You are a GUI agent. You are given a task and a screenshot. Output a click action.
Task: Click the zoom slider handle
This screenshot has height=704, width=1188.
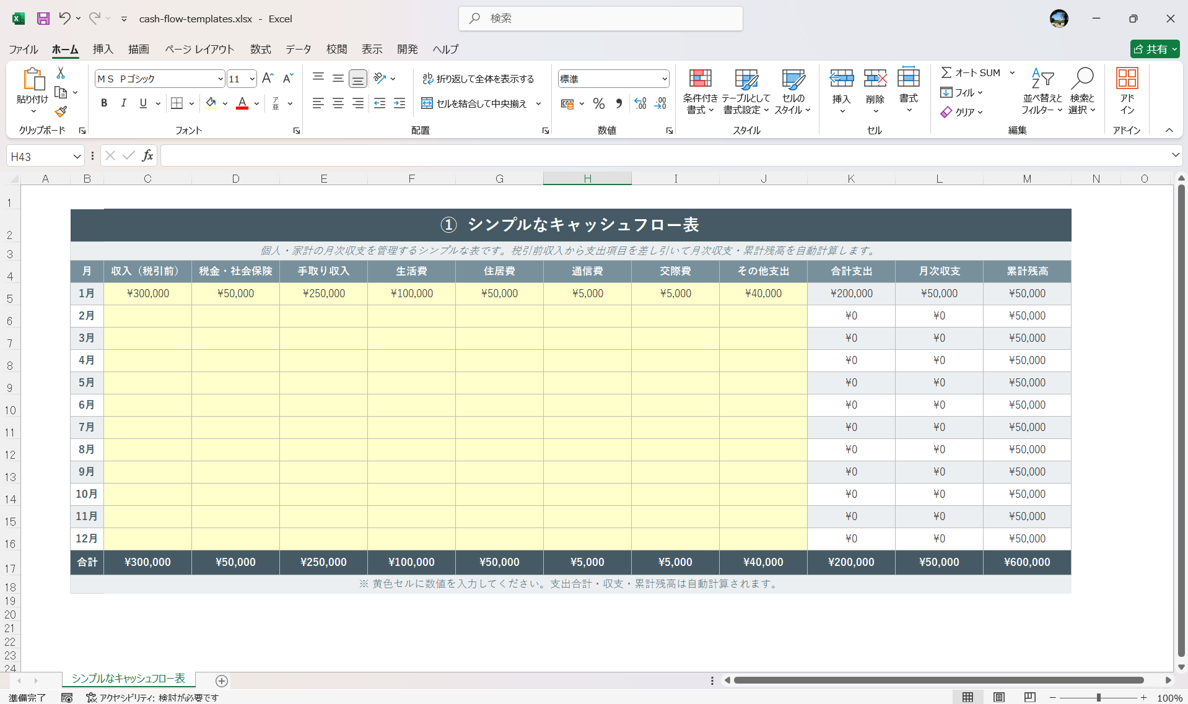(1099, 698)
